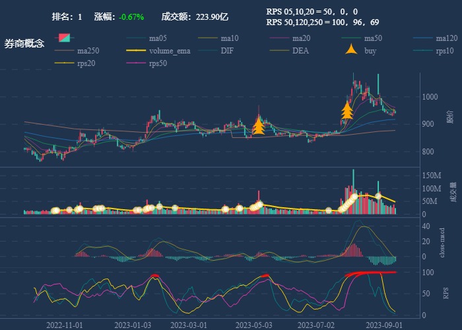Click the rps50 legend label

coord(158,63)
